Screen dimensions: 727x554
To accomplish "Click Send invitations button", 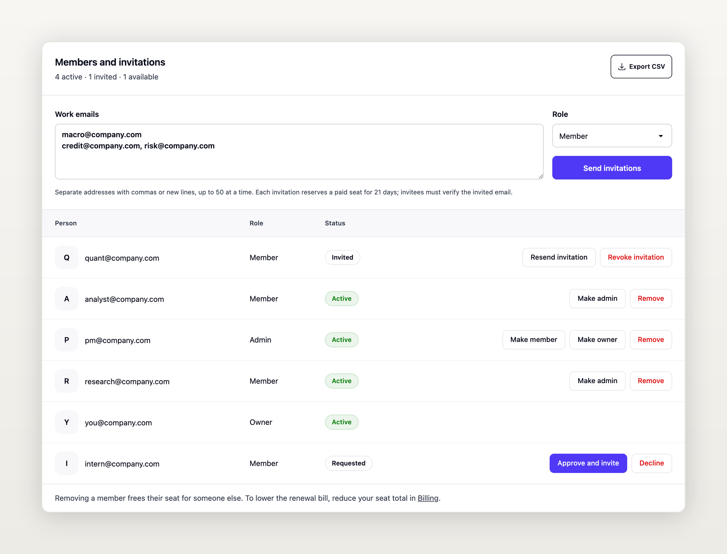I will click(612, 168).
